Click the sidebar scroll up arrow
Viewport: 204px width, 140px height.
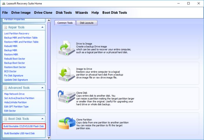(x=49, y=20)
